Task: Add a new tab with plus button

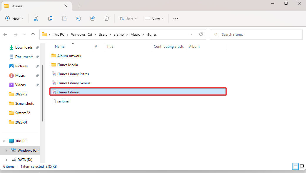Action: [79, 6]
